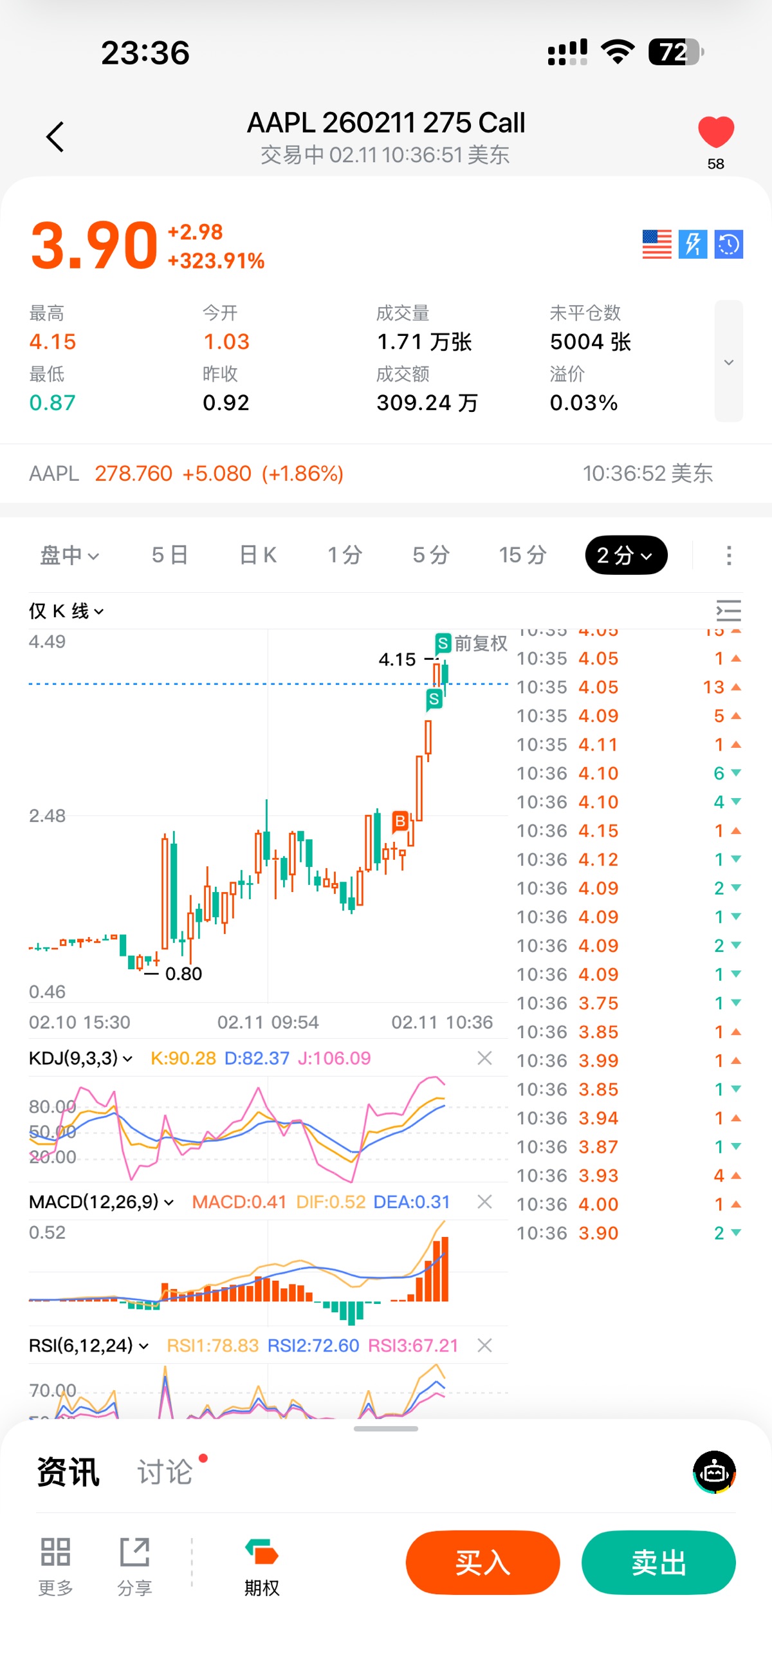Tap the blue lightning bolt icon
Screen dimensions: 772x1674
point(693,245)
